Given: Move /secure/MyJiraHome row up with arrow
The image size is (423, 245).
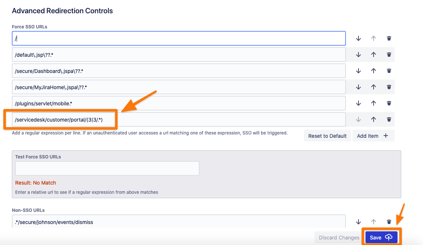Looking at the screenshot, I should 373,87.
